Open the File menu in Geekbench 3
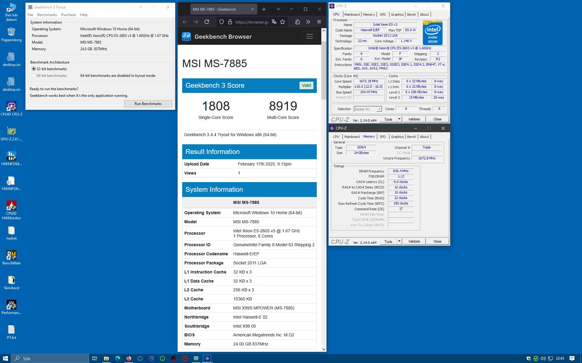582x363 pixels. coord(30,15)
